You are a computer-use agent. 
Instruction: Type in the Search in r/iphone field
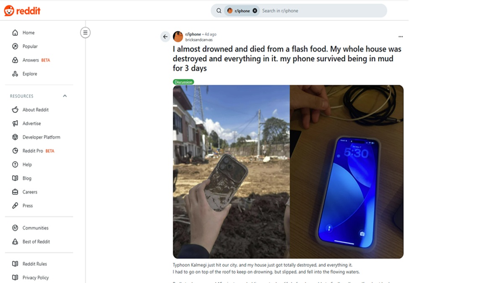pos(319,11)
